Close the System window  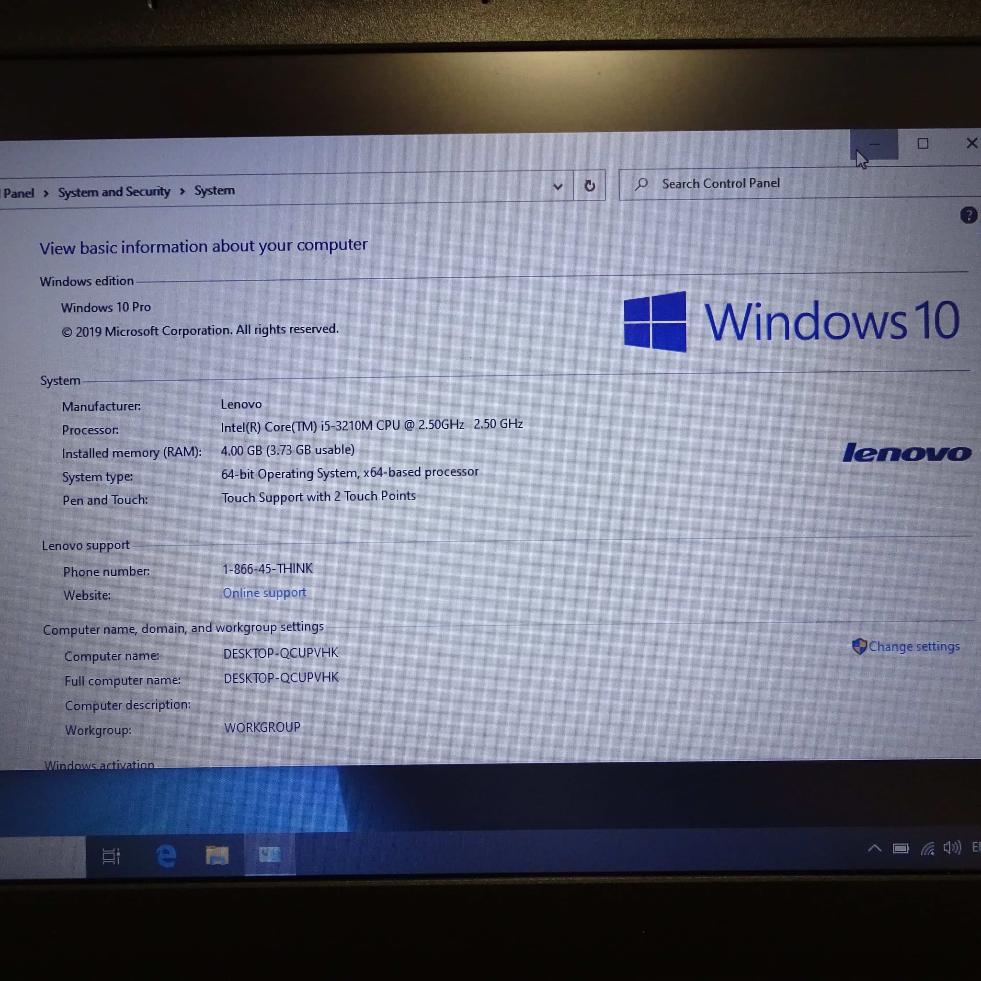click(971, 143)
